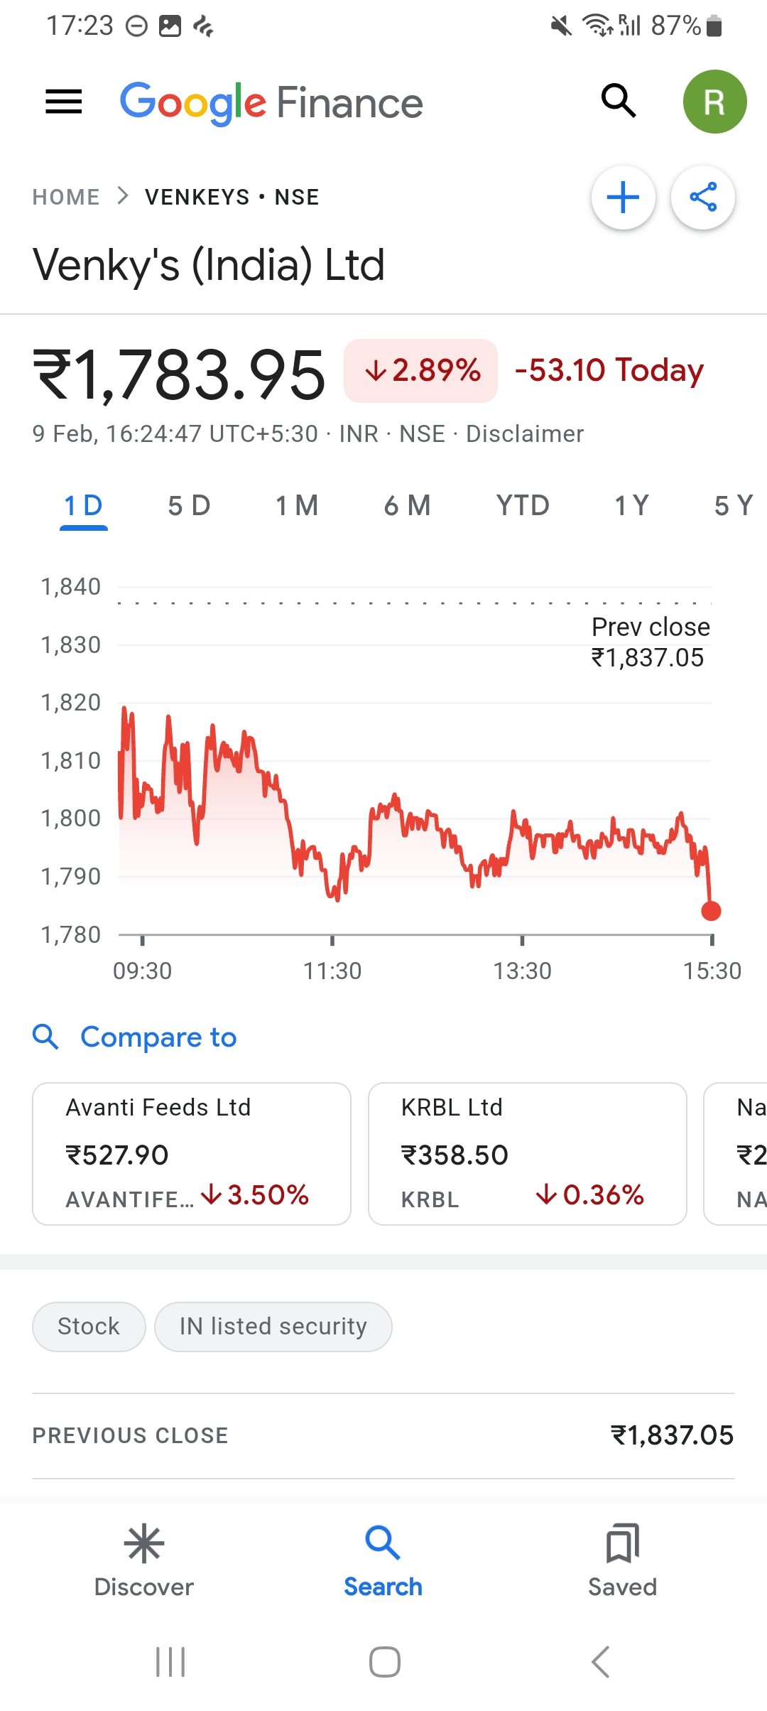The image size is (767, 1711).
Task: Open the Avanti Feeds Ltd comparison card
Action: [x=192, y=1154]
